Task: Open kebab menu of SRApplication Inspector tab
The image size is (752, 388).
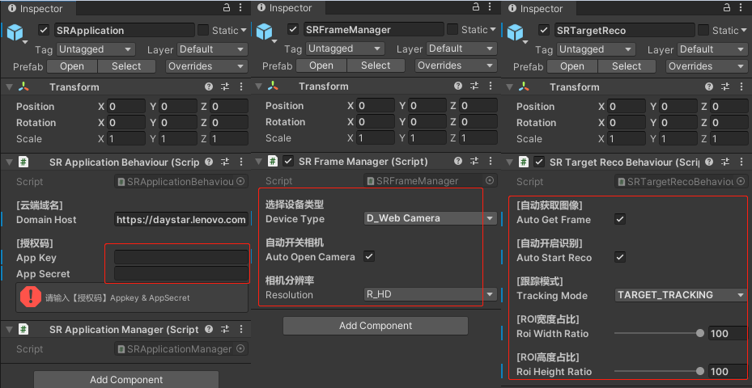Action: tap(241, 7)
